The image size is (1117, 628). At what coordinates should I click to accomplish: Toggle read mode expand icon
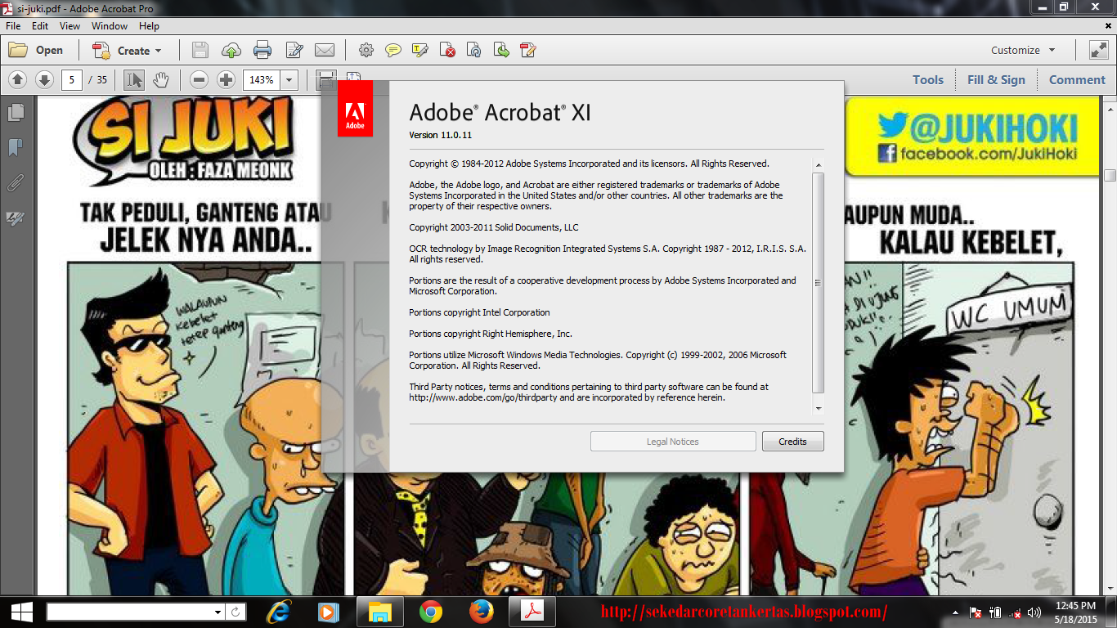(x=1098, y=50)
